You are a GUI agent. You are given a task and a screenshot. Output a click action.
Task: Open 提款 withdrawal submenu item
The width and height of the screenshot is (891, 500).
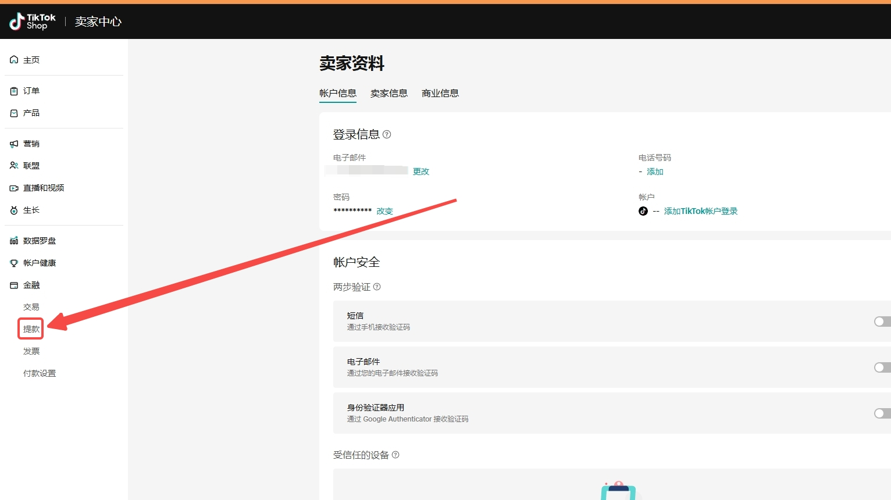click(x=31, y=329)
